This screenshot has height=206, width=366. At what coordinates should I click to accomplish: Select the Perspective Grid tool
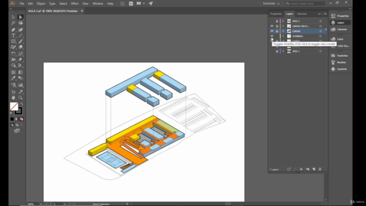click(x=21, y=65)
